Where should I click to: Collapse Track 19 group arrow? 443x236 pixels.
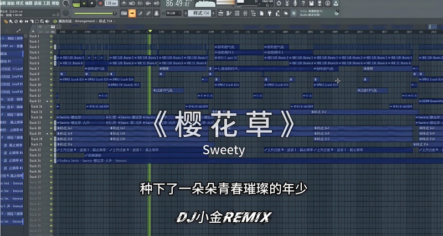pyautogui.click(x=47, y=133)
